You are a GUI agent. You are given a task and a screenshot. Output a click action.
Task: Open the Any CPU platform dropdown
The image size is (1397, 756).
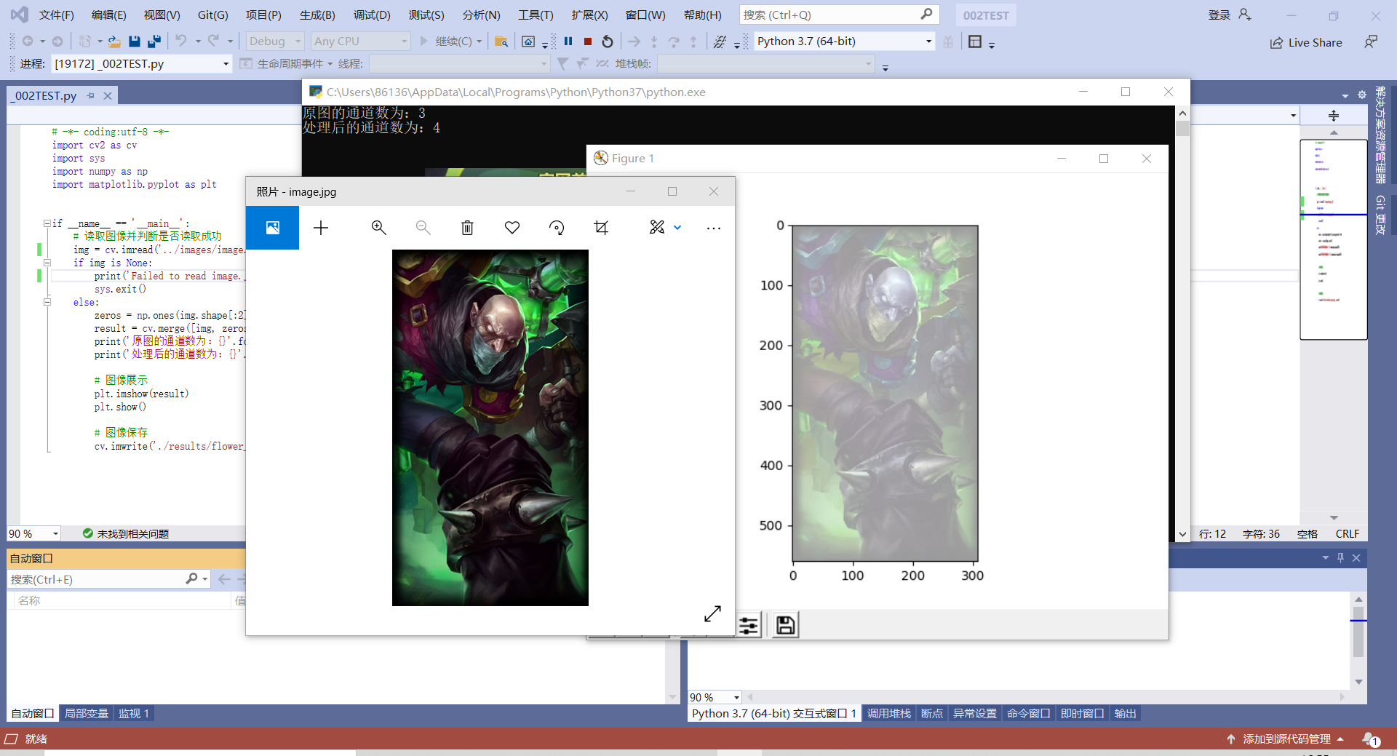[360, 41]
